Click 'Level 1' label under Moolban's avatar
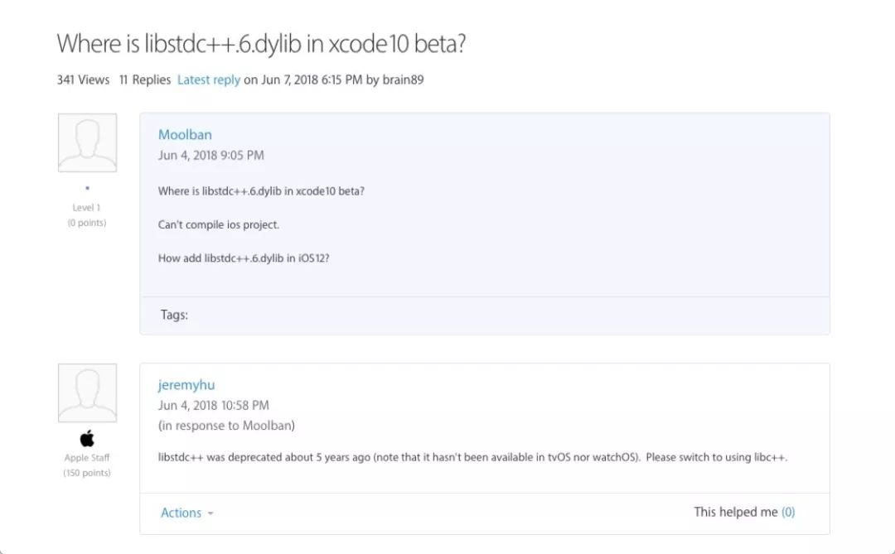Screen dimensions: 895x554 click(86, 208)
